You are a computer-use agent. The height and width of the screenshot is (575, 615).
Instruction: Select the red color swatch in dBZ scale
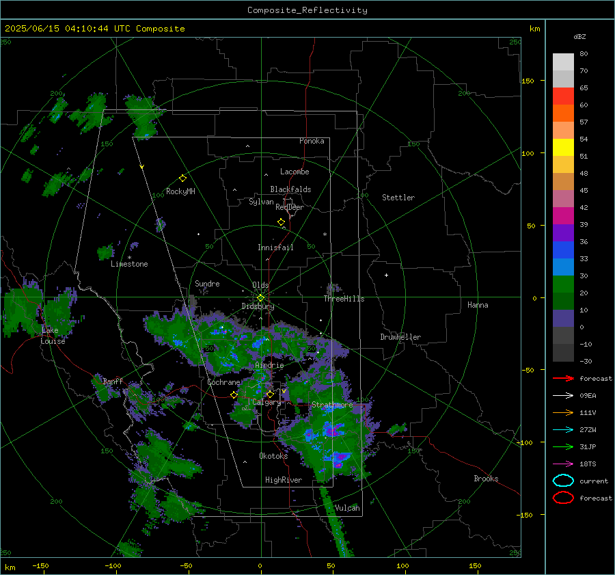point(563,96)
